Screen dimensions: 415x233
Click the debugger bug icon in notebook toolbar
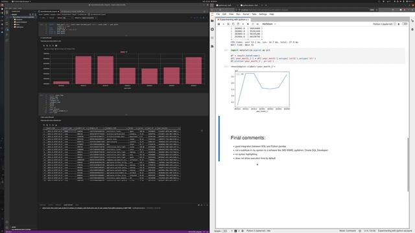click(399, 24)
